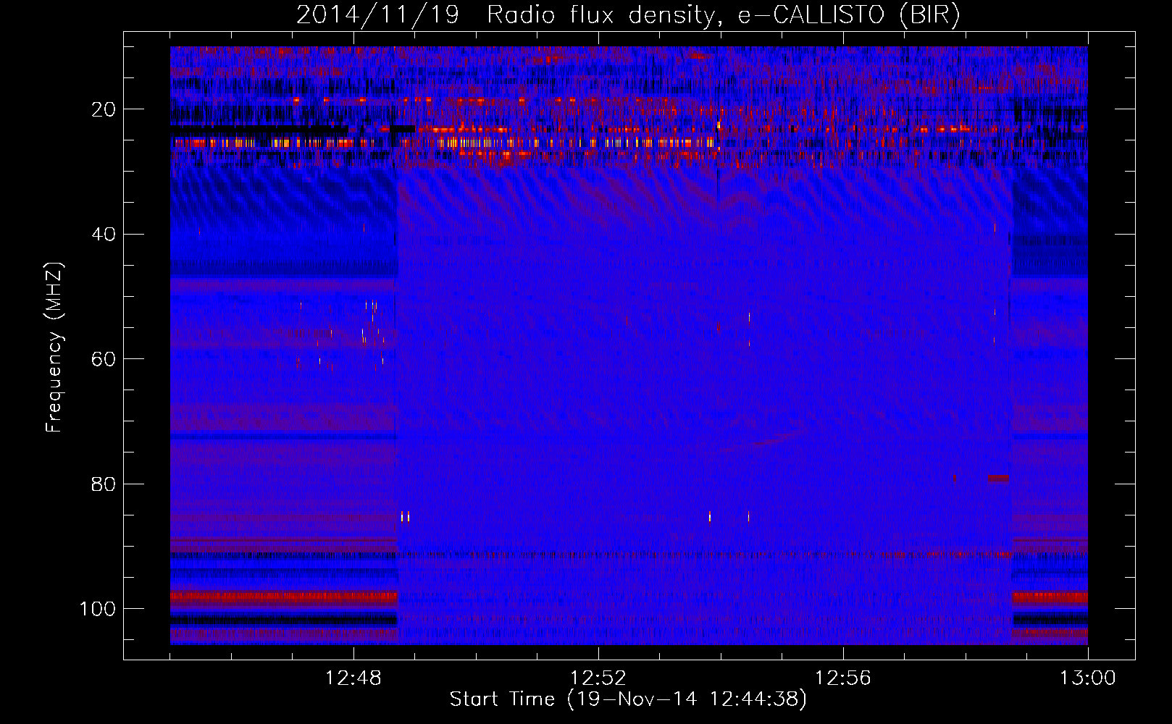The image size is (1172, 724).
Task: Click the time tick label '12:52'
Action: coord(598,678)
